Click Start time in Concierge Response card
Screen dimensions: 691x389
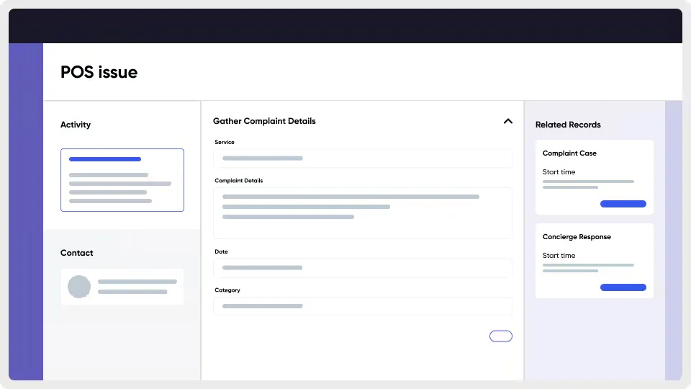pyautogui.click(x=559, y=256)
